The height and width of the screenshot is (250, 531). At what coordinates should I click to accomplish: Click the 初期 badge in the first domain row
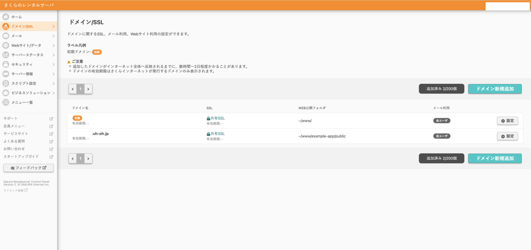[77, 118]
